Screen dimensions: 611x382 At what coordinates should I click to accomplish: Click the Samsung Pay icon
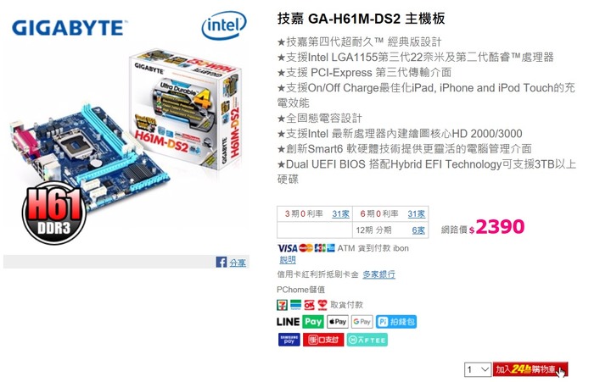point(289,340)
